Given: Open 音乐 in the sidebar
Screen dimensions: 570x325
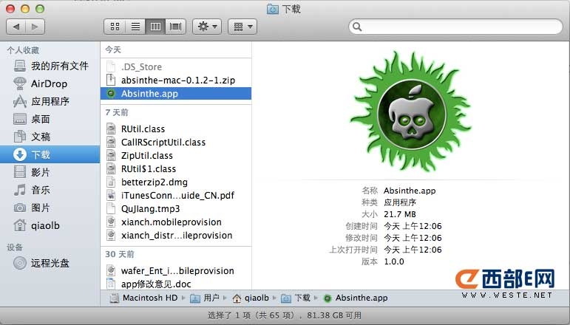Looking at the screenshot, I should click(x=50, y=190).
